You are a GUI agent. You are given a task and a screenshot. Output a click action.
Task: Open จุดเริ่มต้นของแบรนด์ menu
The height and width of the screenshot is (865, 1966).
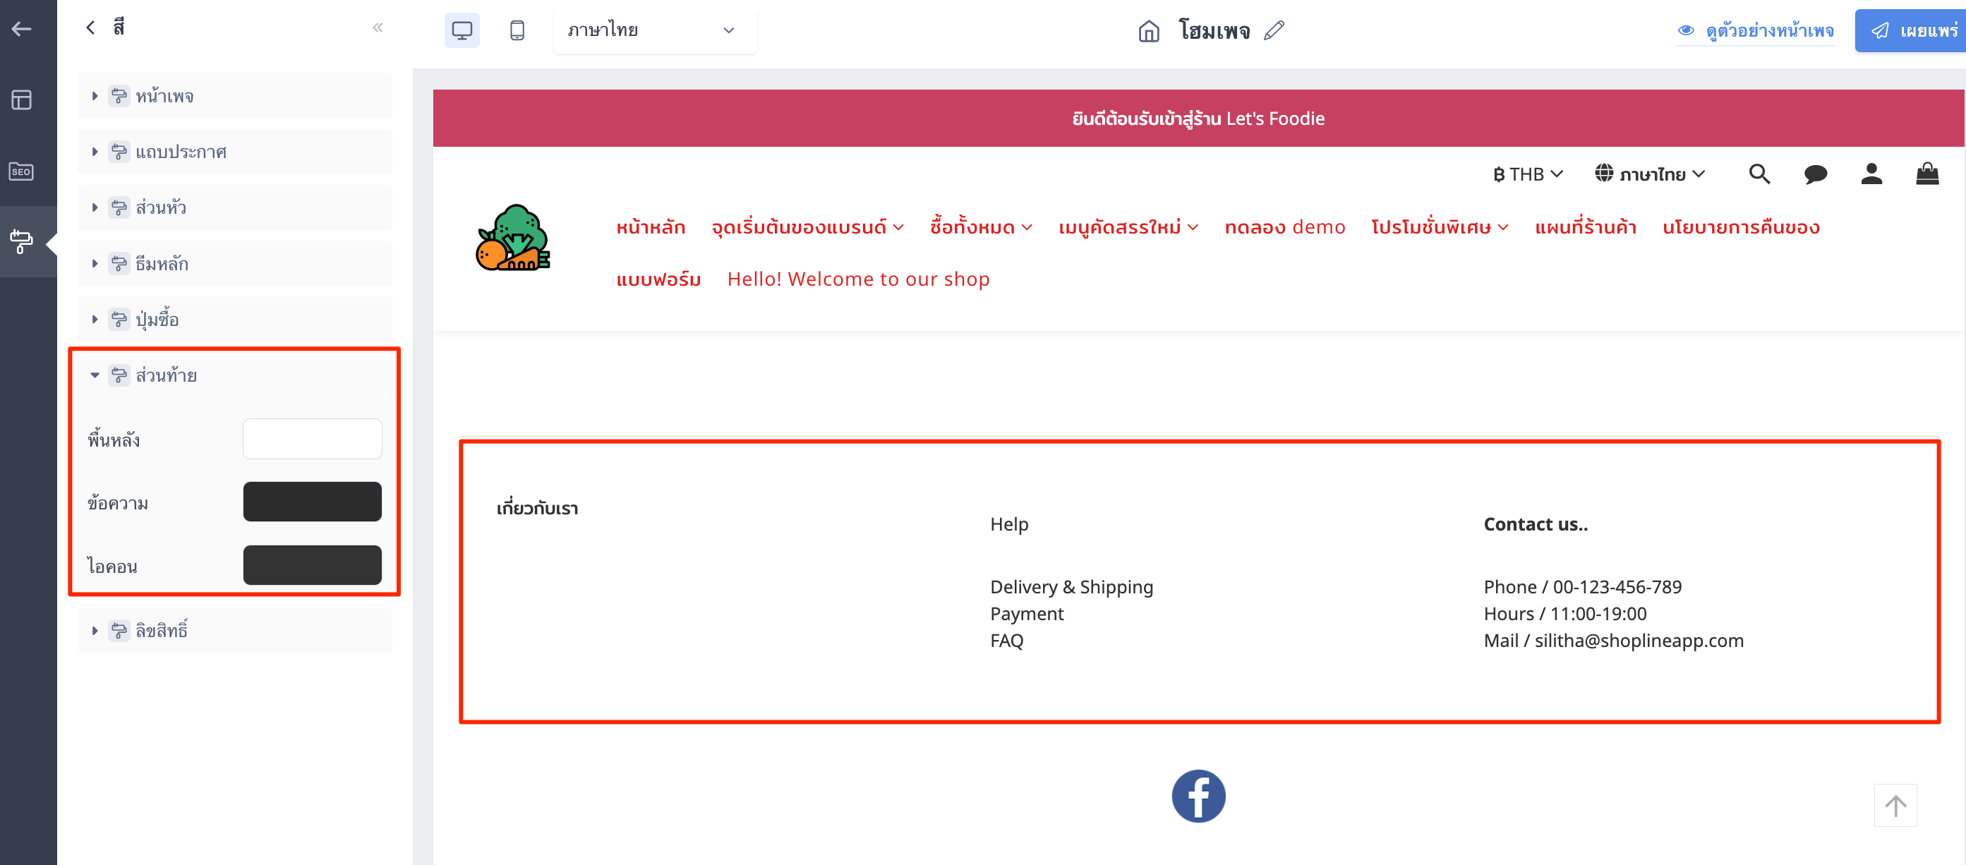coord(807,227)
